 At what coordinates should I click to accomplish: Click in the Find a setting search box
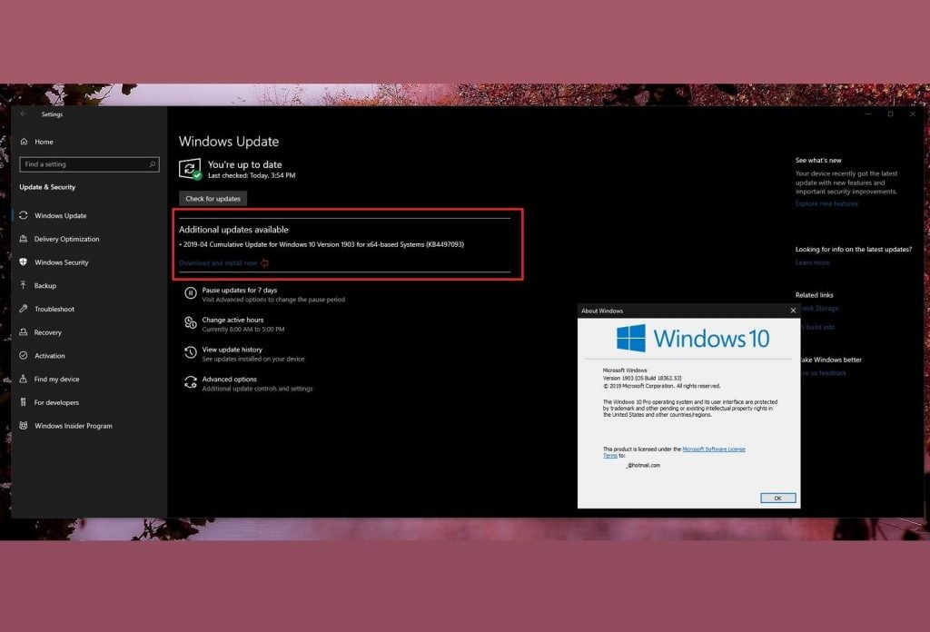(82, 164)
